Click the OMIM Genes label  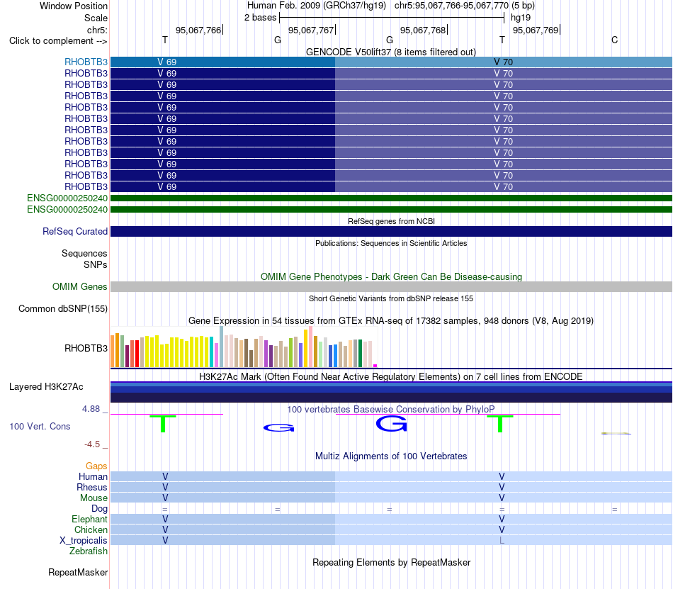pyautogui.click(x=80, y=287)
